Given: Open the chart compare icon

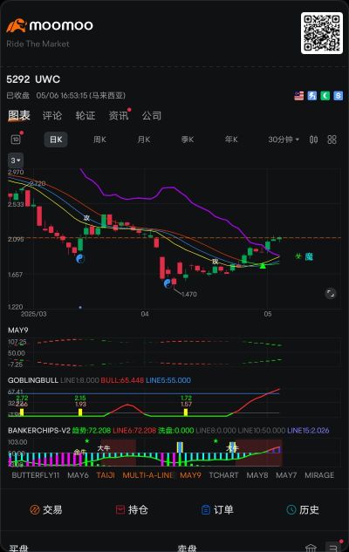Looking at the screenshot, I should pos(313,140).
